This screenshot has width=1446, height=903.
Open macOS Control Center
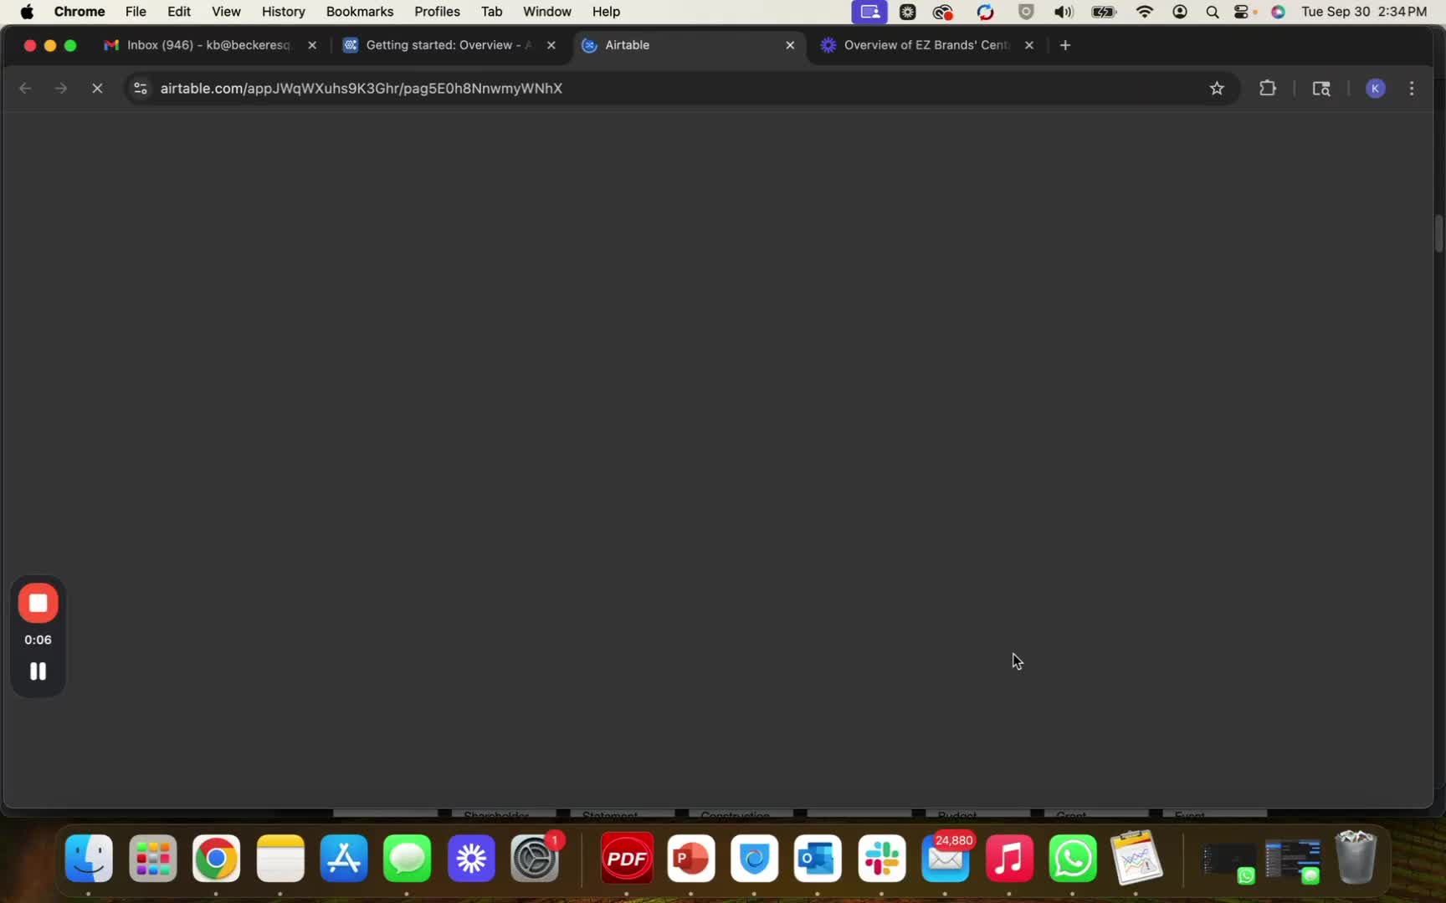(1243, 12)
